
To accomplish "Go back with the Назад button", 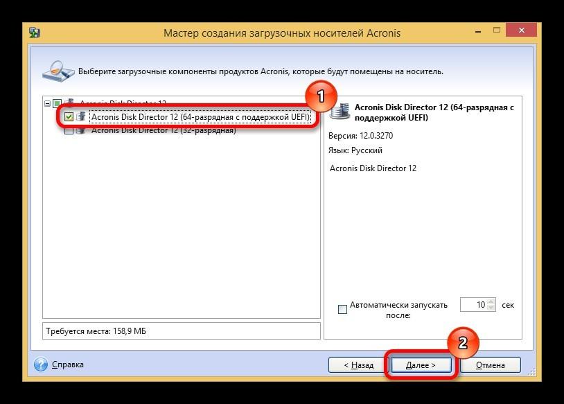I will pos(358,365).
